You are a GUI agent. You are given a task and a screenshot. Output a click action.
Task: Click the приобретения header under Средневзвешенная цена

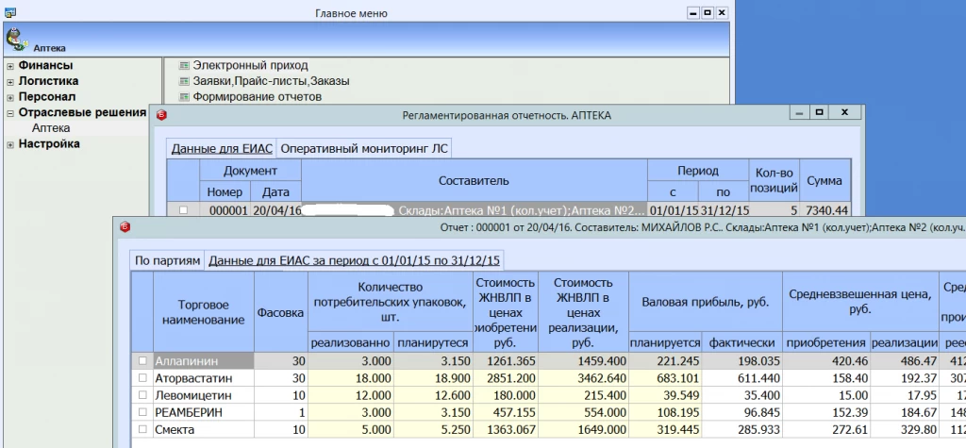(825, 342)
